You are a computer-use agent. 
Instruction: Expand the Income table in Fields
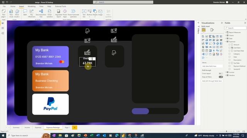[x=225, y=72]
